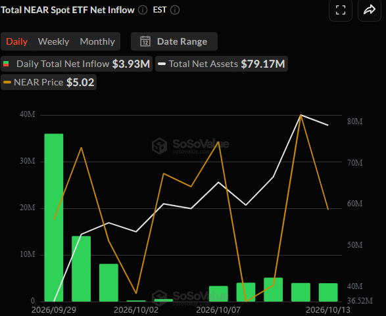Click the $3.93M inflow value

click(131, 64)
